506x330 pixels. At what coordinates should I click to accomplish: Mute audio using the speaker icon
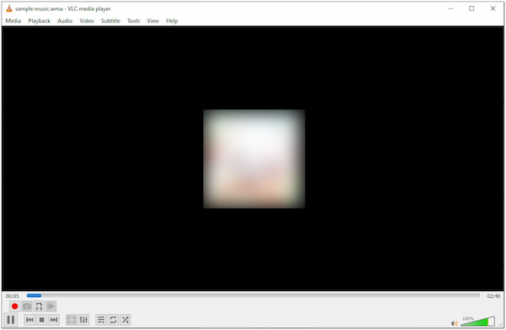(x=455, y=323)
